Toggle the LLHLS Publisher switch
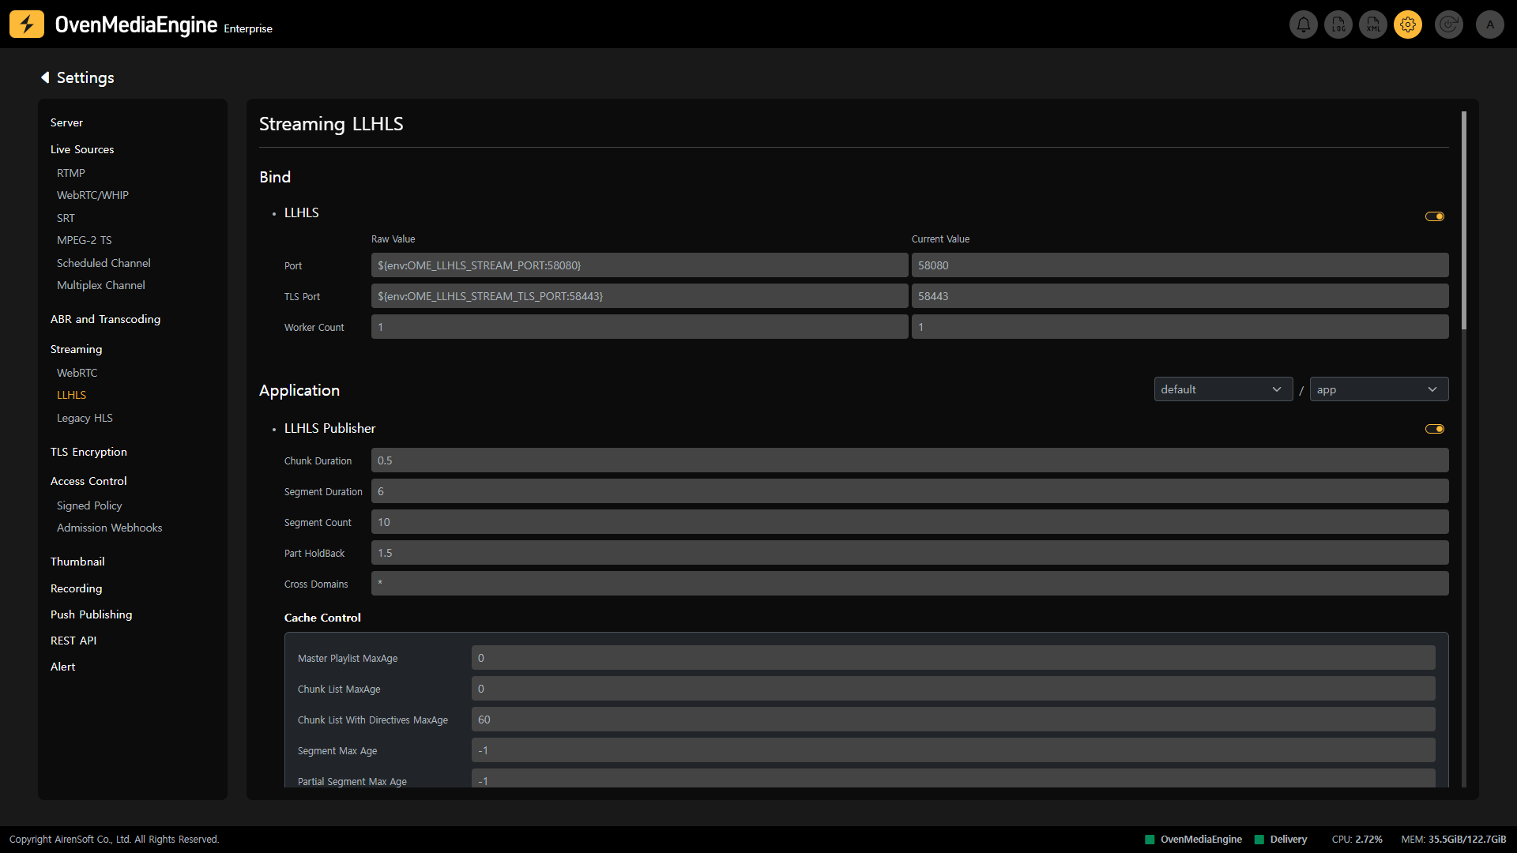Viewport: 1517px width, 853px height. tap(1435, 429)
